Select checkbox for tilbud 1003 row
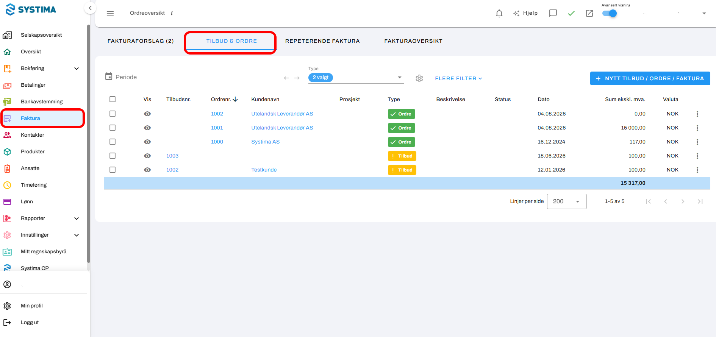 click(x=113, y=156)
